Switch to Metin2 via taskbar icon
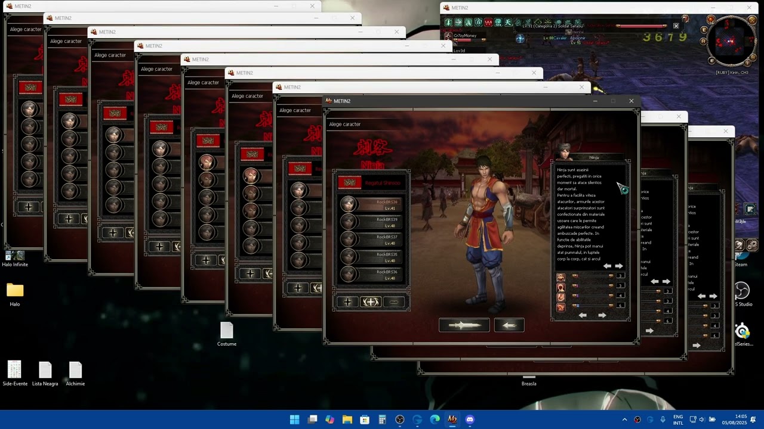This screenshot has width=764, height=429. 452,419
